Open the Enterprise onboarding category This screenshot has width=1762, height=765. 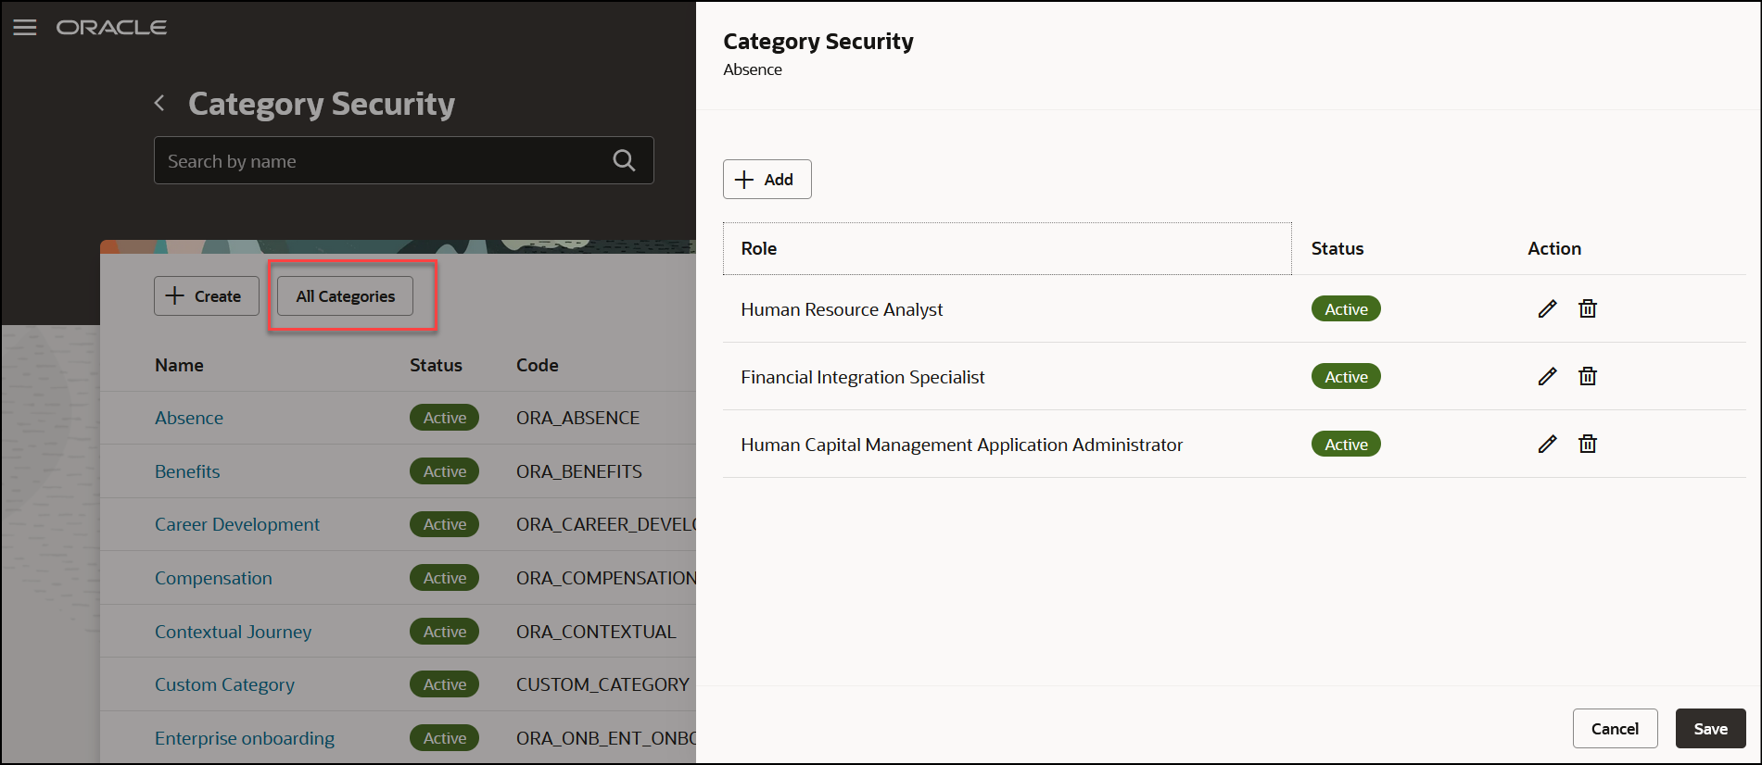point(245,738)
